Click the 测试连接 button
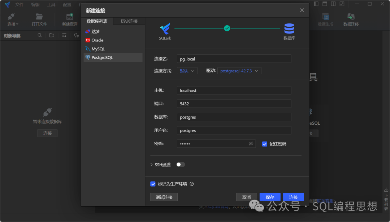 click(x=164, y=197)
